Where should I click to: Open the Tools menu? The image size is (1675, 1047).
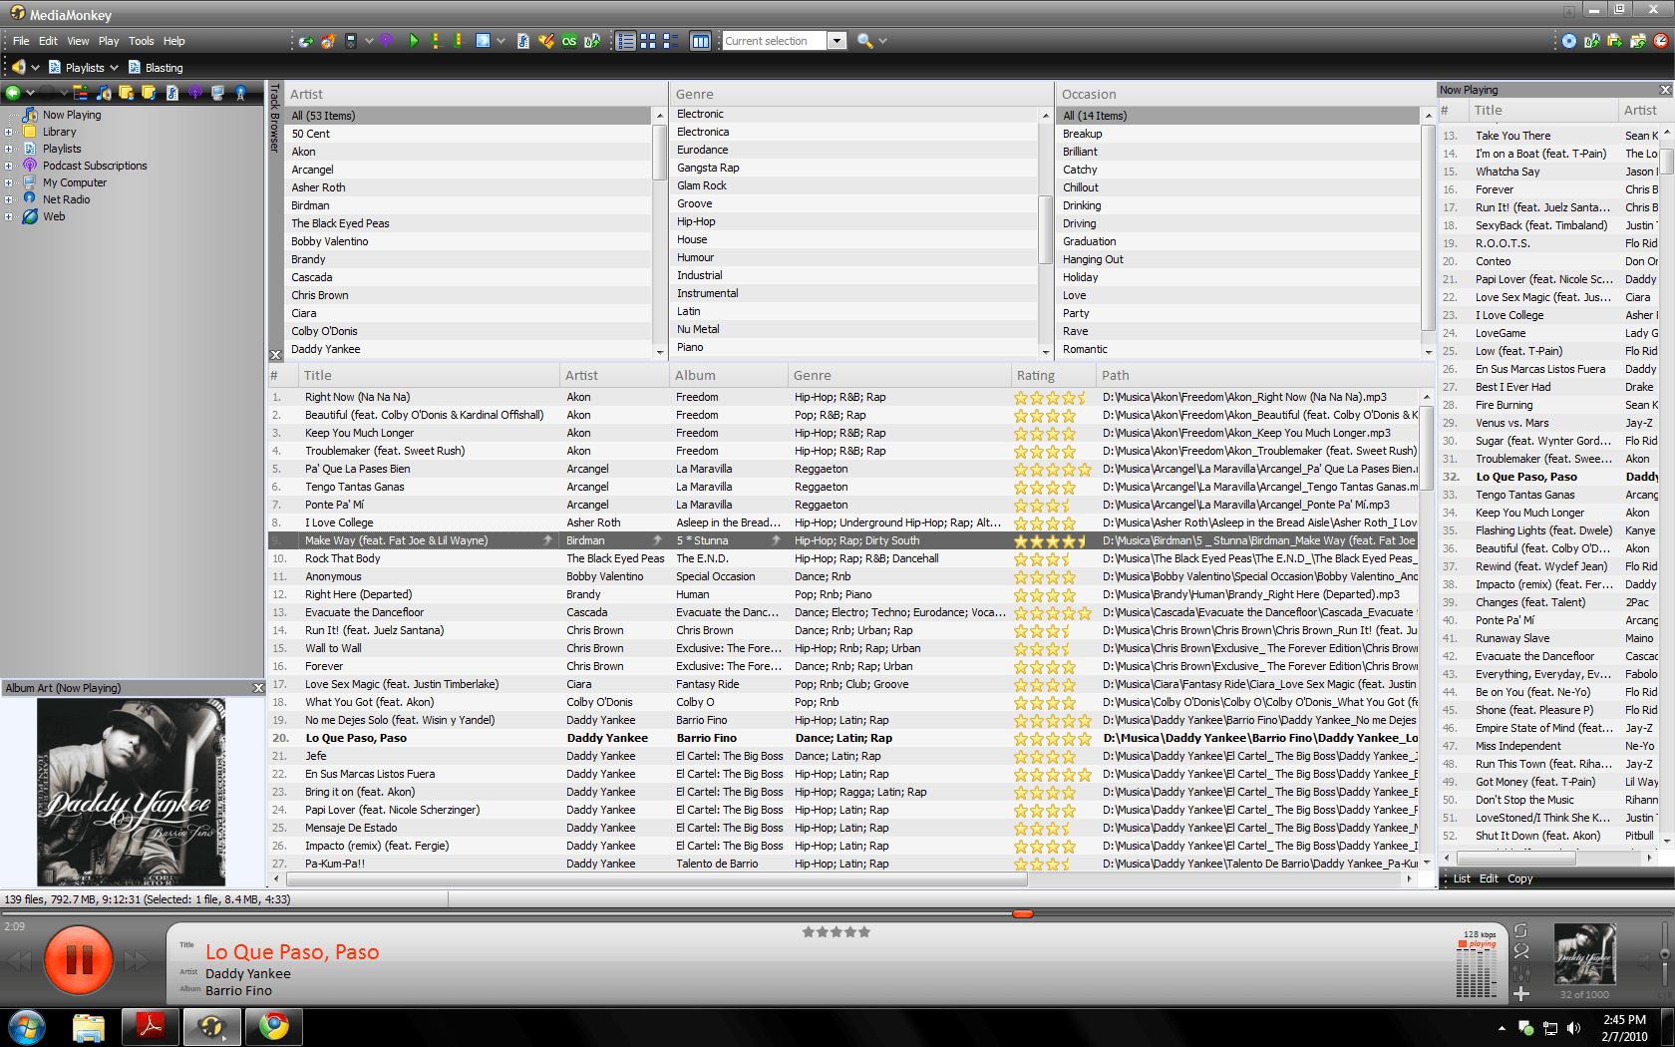click(x=141, y=41)
